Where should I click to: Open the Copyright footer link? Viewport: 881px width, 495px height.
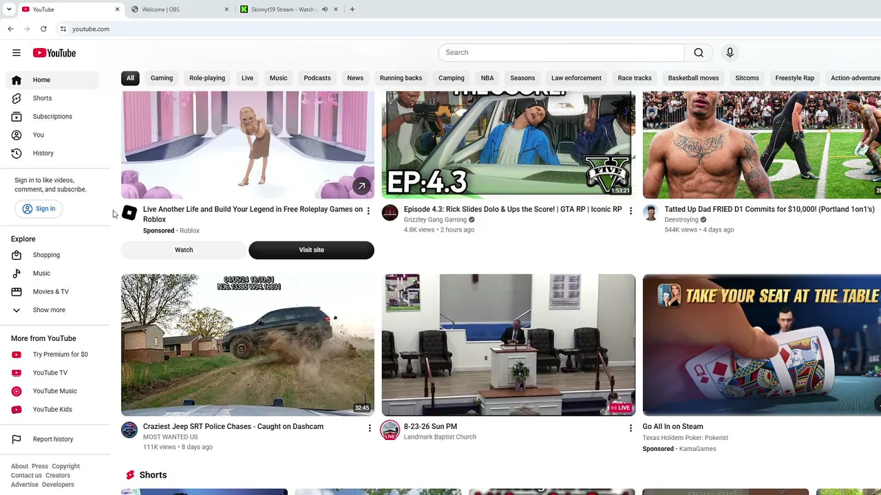point(66,466)
